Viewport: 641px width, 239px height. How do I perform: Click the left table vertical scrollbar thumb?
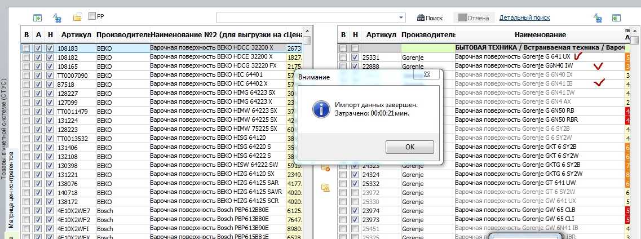(307, 40)
